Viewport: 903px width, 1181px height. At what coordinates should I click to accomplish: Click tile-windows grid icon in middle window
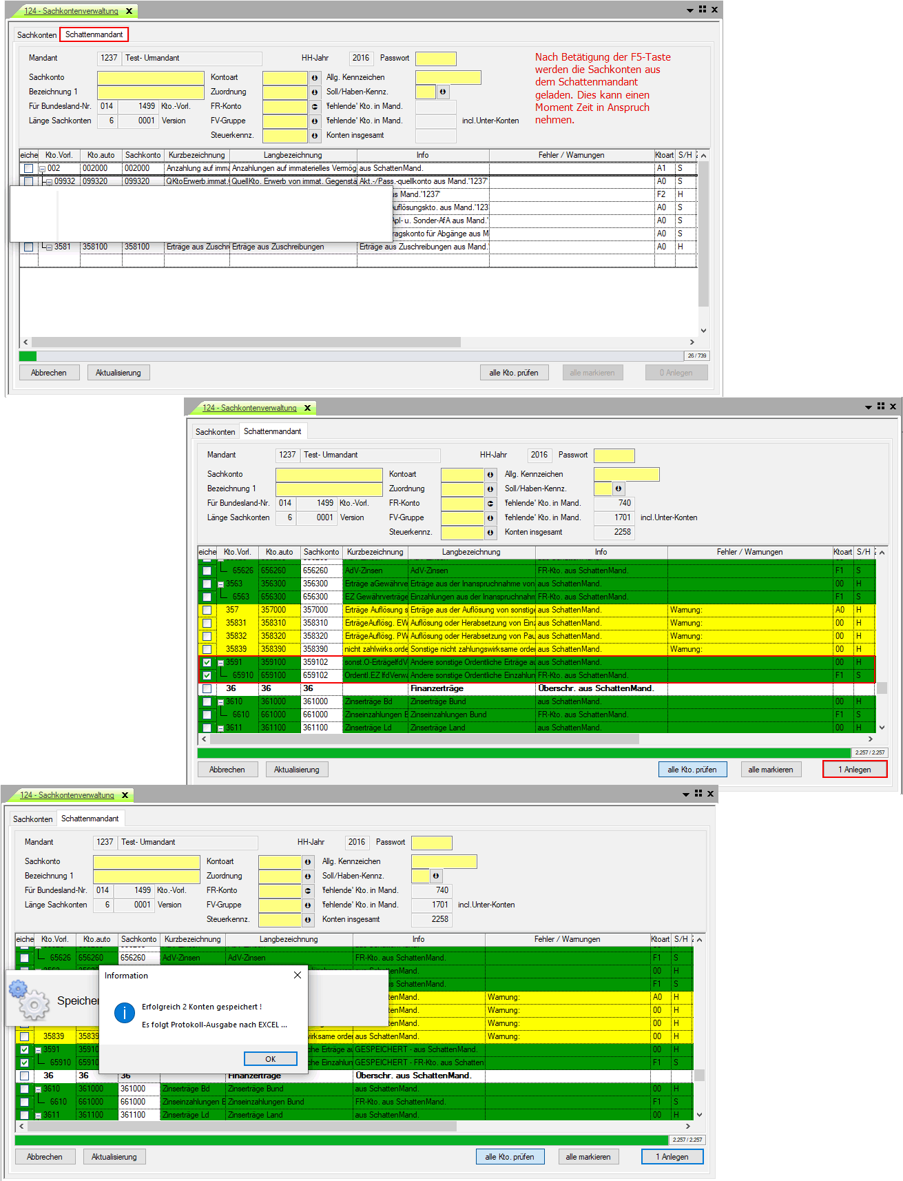881,407
